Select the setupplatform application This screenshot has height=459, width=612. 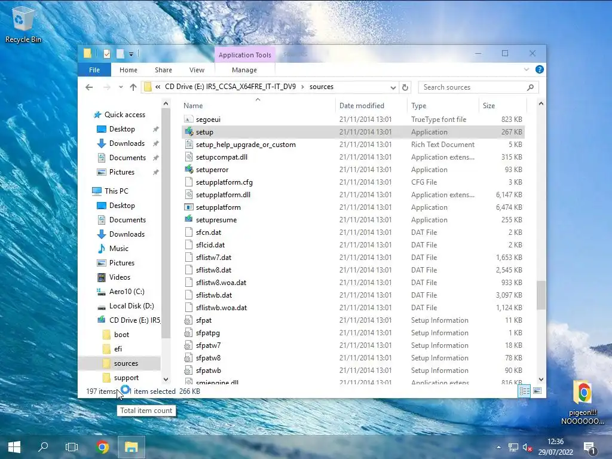tap(353, 207)
